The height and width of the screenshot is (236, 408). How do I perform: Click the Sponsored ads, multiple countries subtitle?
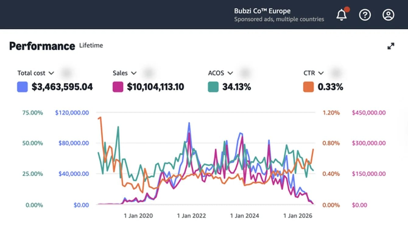coord(279,19)
